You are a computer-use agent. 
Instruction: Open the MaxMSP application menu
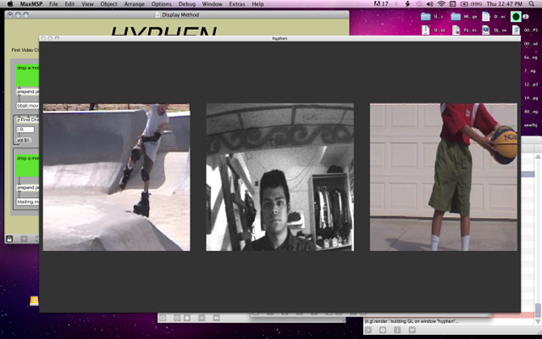(x=31, y=4)
